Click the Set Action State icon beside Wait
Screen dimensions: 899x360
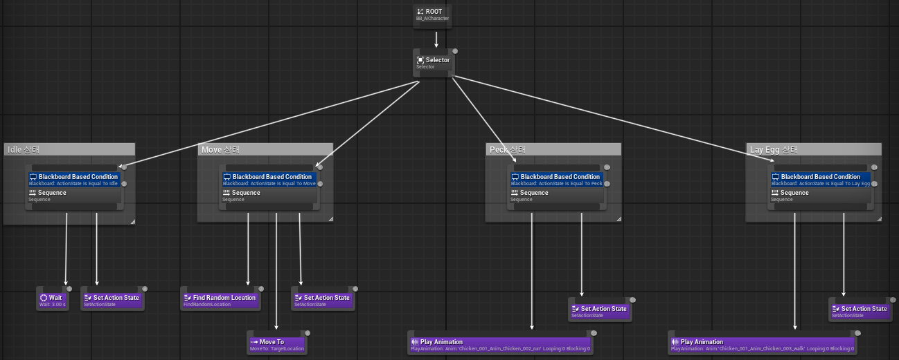click(88, 298)
